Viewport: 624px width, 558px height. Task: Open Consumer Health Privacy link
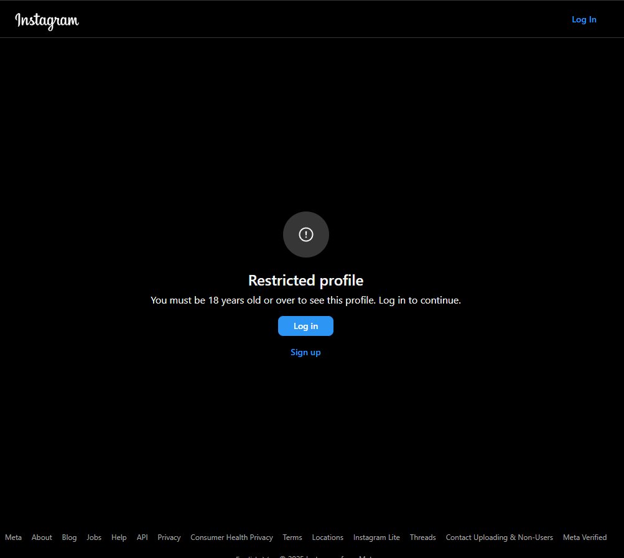point(231,537)
